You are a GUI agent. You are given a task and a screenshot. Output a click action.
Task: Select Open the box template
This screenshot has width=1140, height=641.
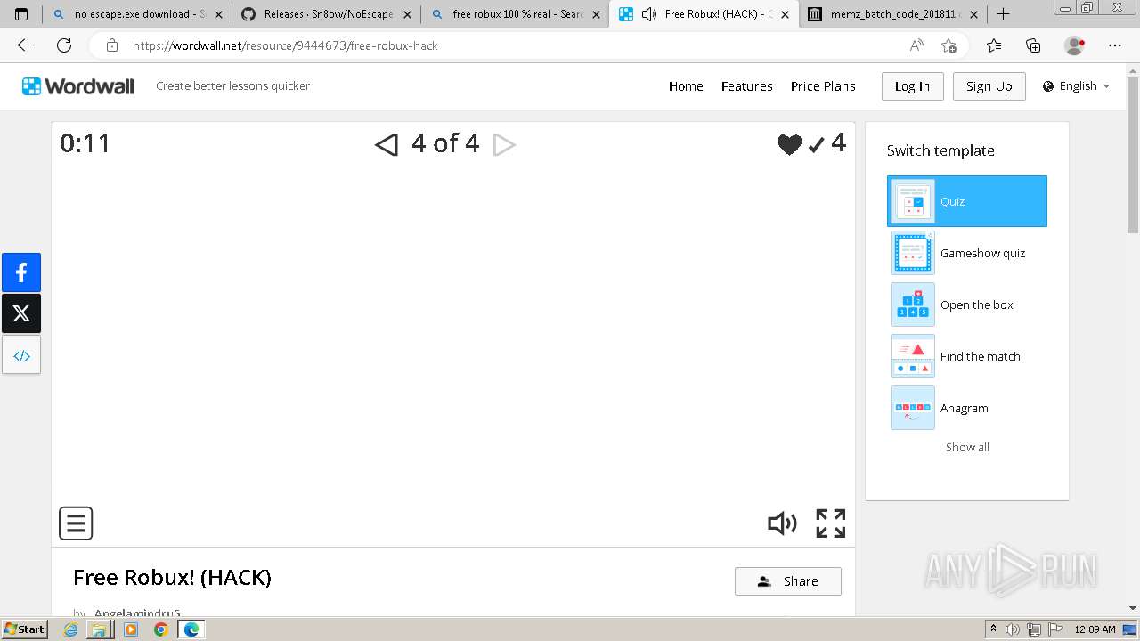tap(967, 304)
